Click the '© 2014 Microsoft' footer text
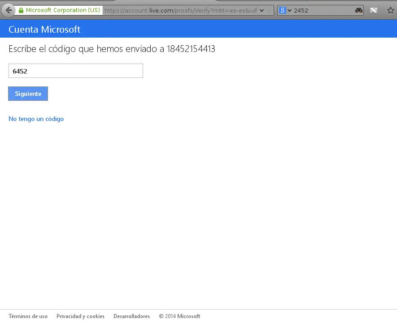The height and width of the screenshot is (323, 397). coord(179,316)
